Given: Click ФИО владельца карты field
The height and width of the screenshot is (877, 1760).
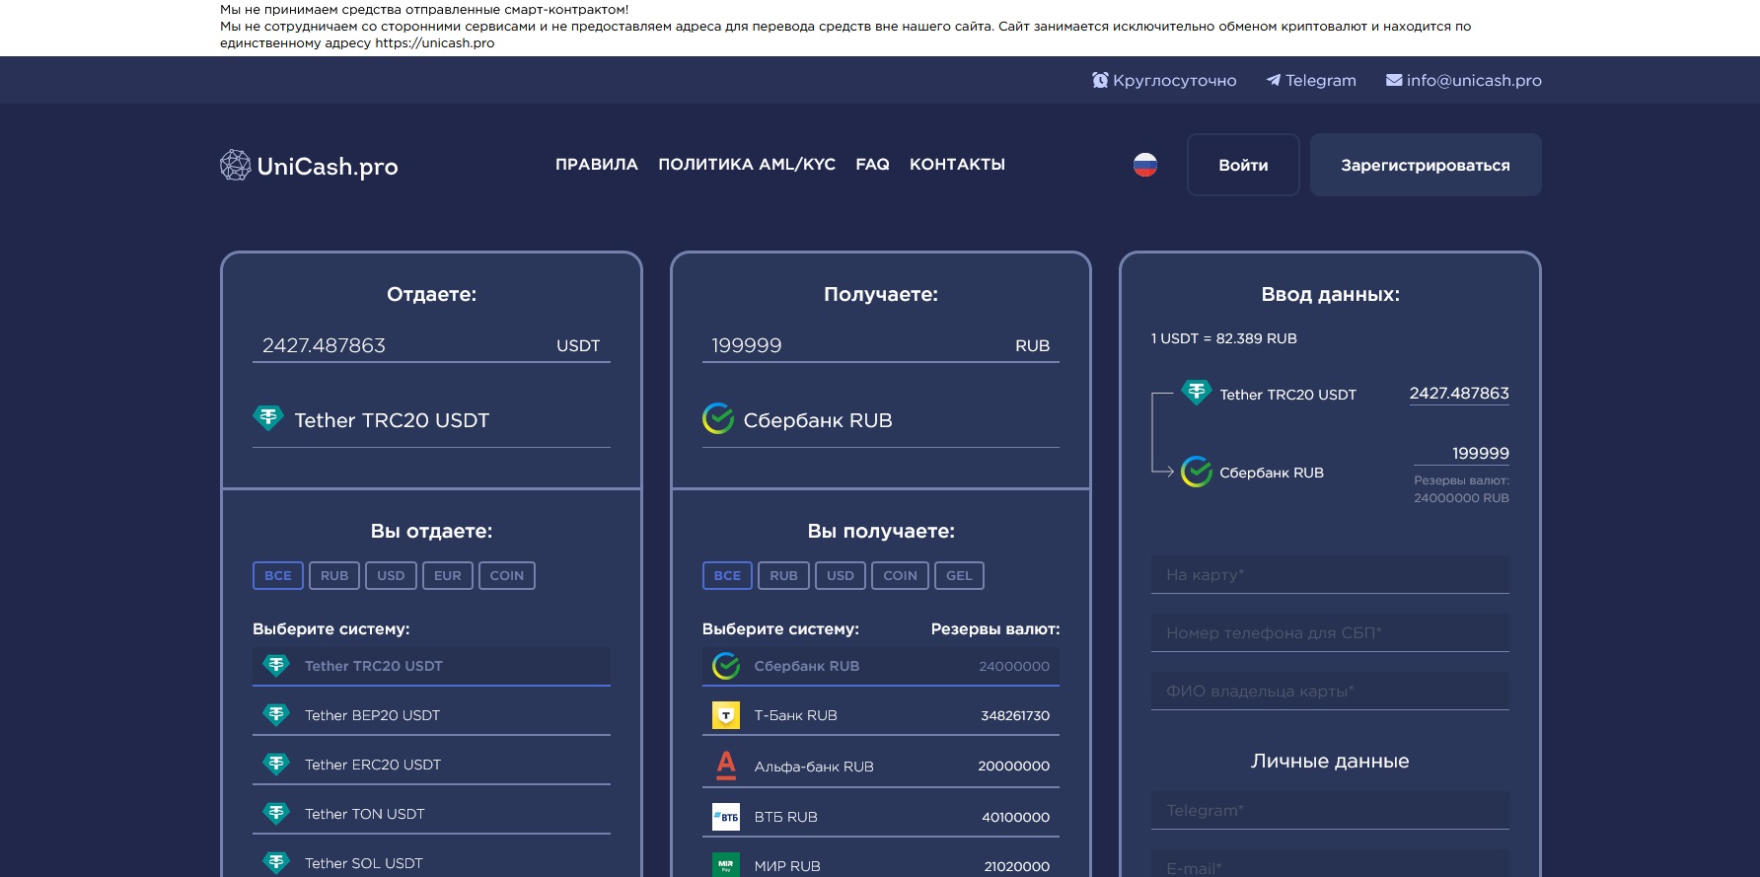Looking at the screenshot, I should (1330, 691).
